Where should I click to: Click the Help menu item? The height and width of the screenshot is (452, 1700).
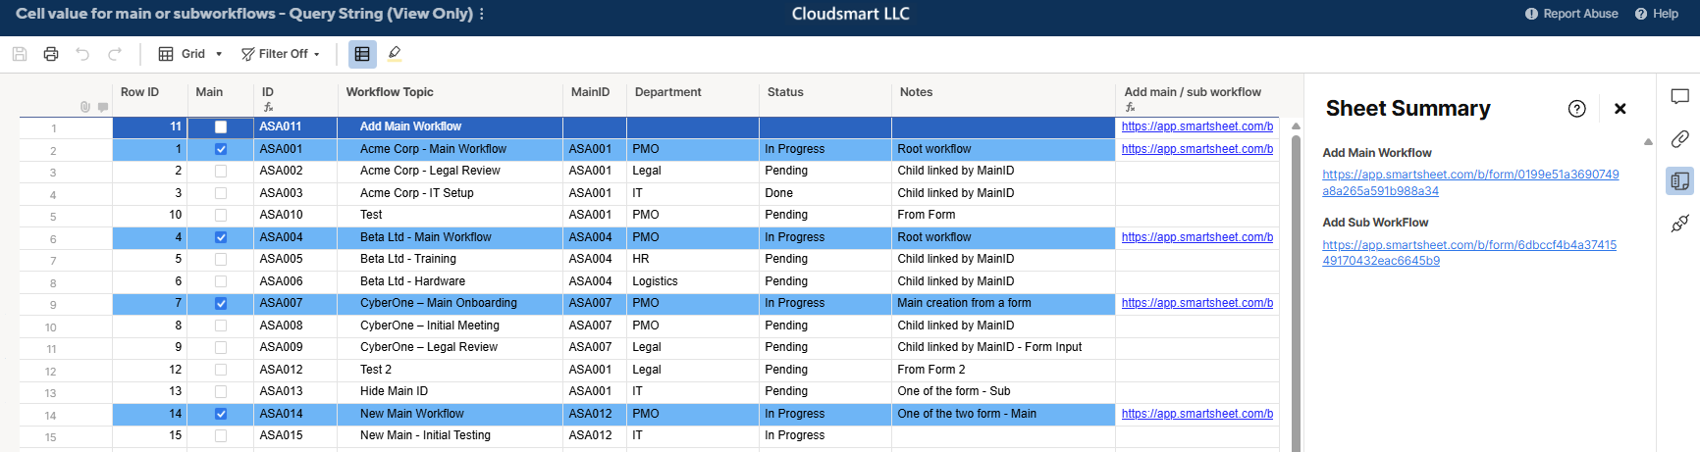pyautogui.click(x=1657, y=14)
